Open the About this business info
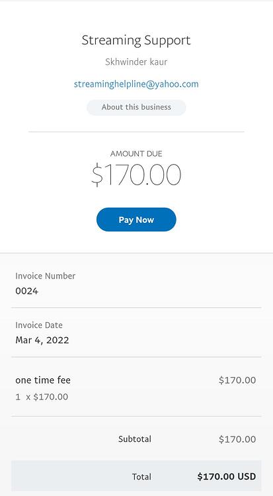Screen dimensions: 273x496 point(136,107)
